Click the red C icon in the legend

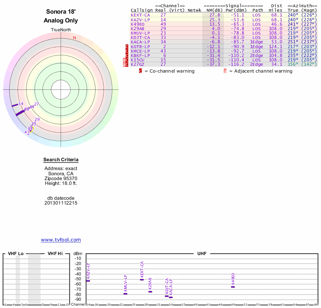pyautogui.click(x=140, y=71)
